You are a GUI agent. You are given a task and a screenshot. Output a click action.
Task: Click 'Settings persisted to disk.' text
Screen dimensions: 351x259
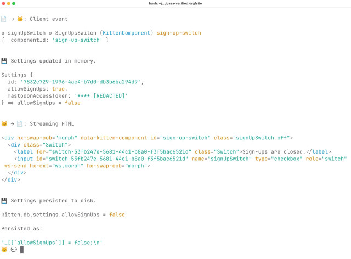click(x=53, y=201)
